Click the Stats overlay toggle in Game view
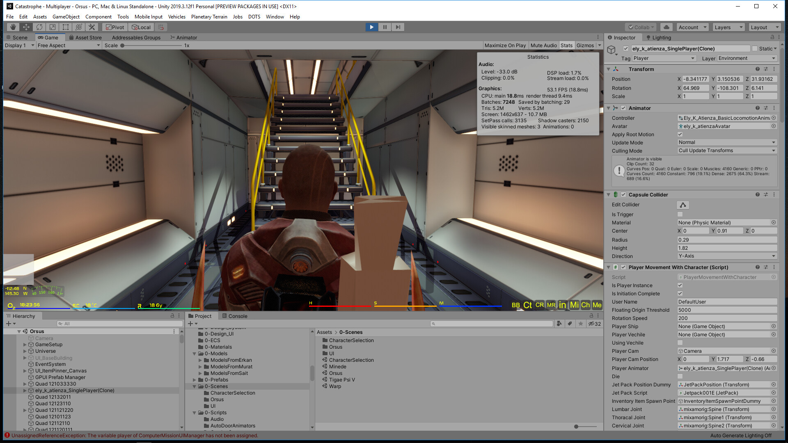The height and width of the screenshot is (443, 788). [566, 45]
